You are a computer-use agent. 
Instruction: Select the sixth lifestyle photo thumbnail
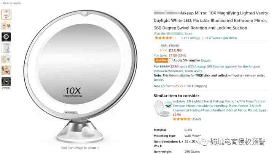6,70
